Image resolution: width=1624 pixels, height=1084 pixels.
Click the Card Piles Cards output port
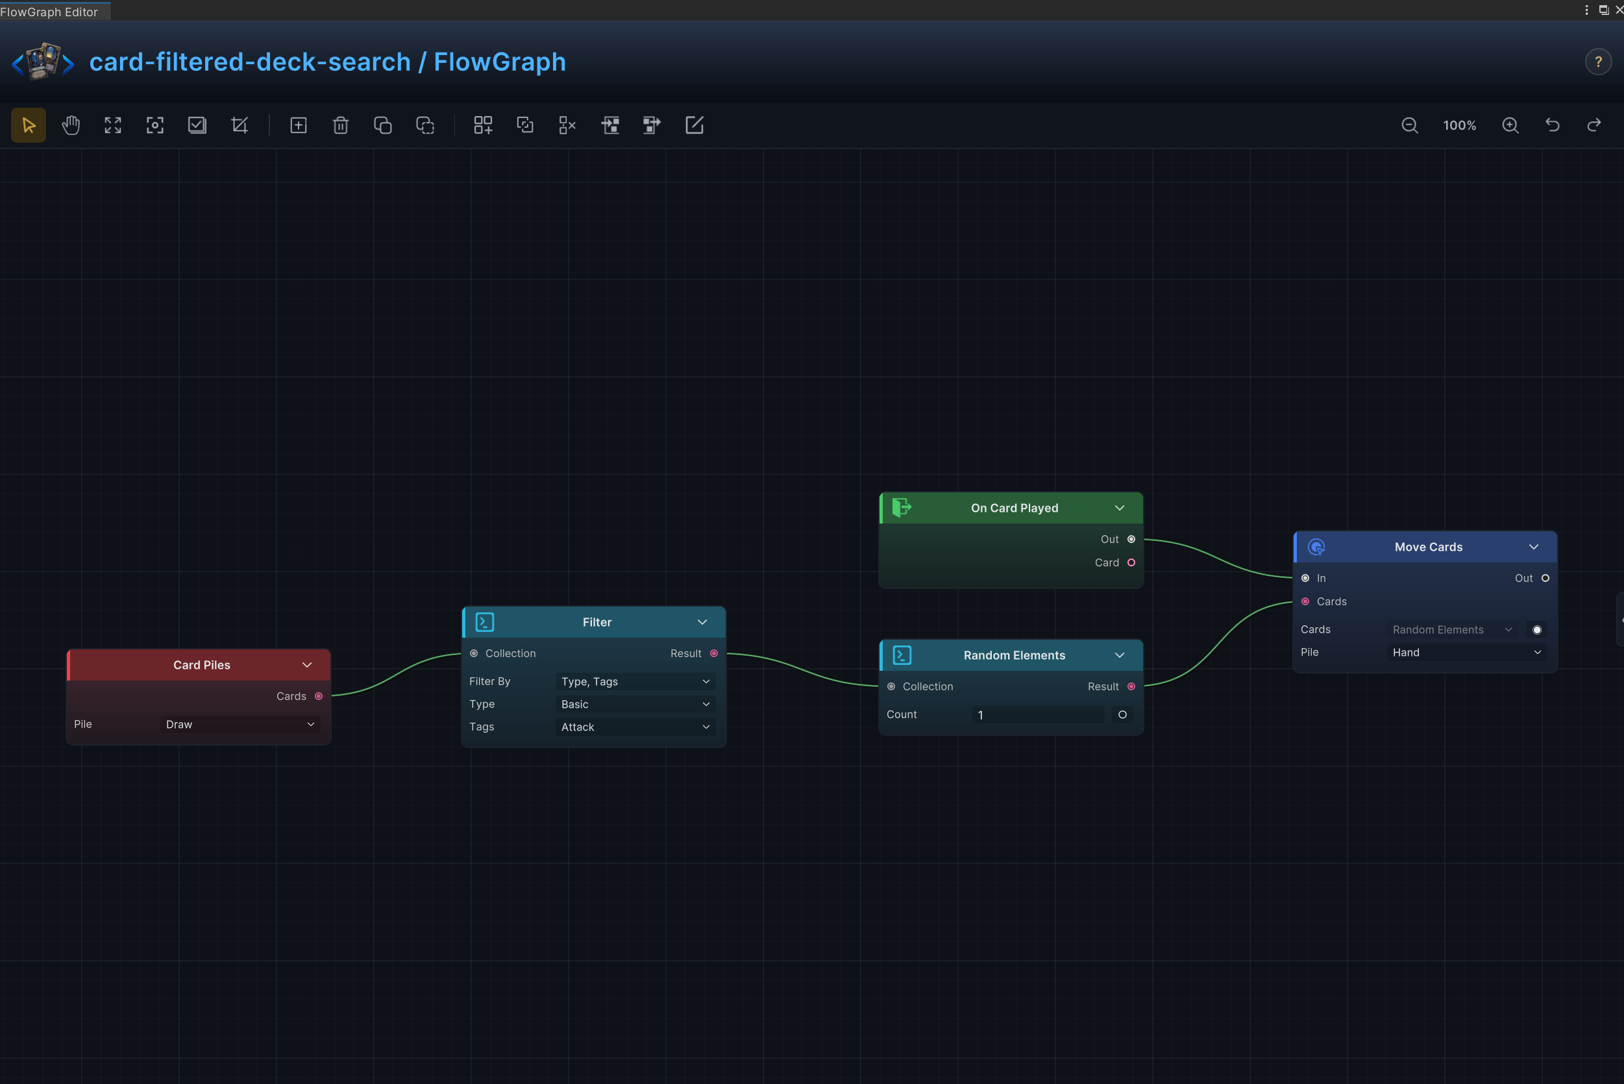(318, 696)
